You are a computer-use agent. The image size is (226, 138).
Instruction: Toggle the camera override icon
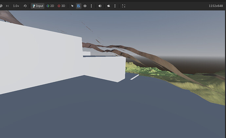[108, 6]
